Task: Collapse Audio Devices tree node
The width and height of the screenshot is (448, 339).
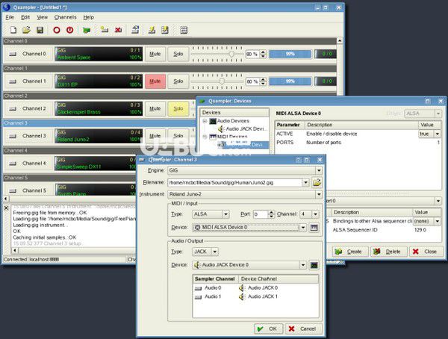Action: point(205,121)
